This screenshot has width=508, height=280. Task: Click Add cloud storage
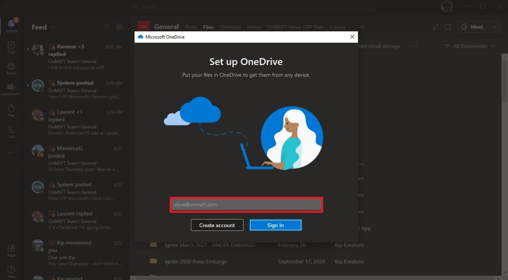pyautogui.click(x=379, y=46)
